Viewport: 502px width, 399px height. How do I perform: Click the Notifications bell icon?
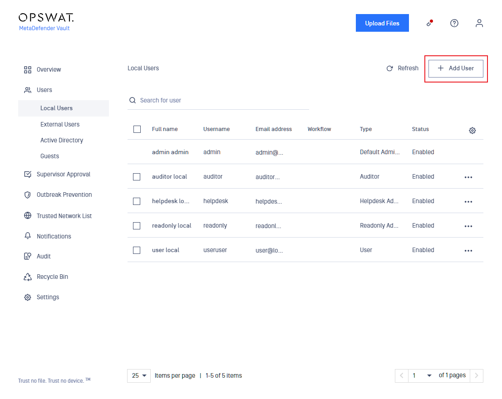coord(28,236)
